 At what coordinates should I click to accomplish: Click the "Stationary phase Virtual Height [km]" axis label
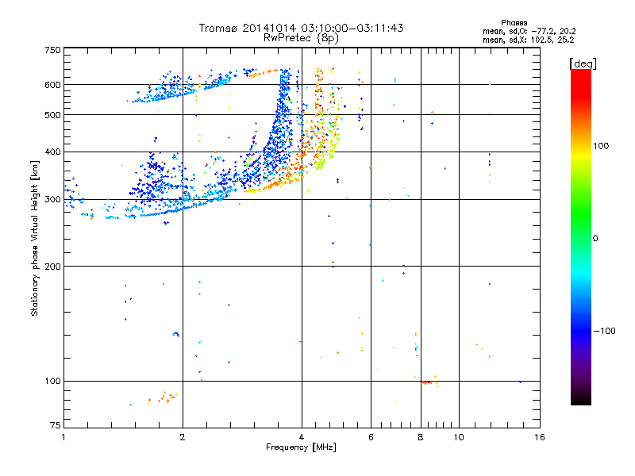[35, 238]
